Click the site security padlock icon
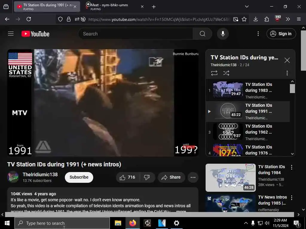 click(x=69, y=19)
